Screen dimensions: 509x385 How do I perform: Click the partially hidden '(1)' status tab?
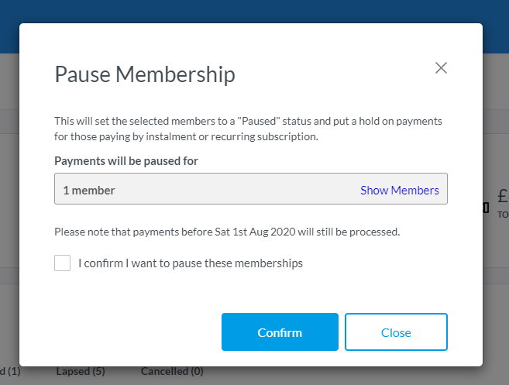[x=11, y=371]
